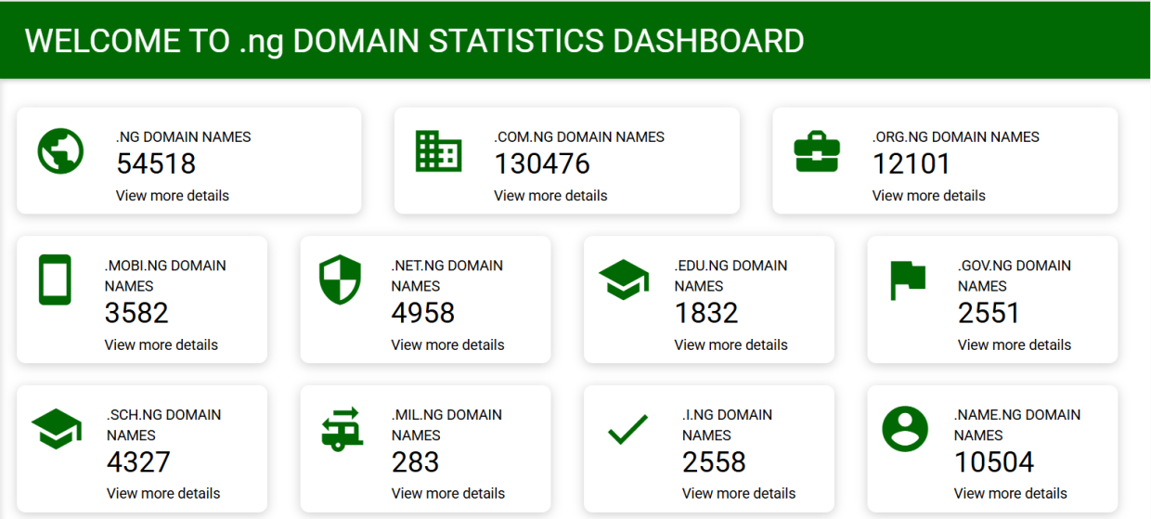Click the trailer icon for .MIL.NG domains
Screen dimensions: 1151x519
point(341,429)
